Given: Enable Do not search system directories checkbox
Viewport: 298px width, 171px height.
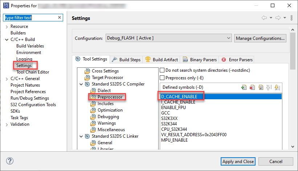Looking at the screenshot, I should coord(163,70).
